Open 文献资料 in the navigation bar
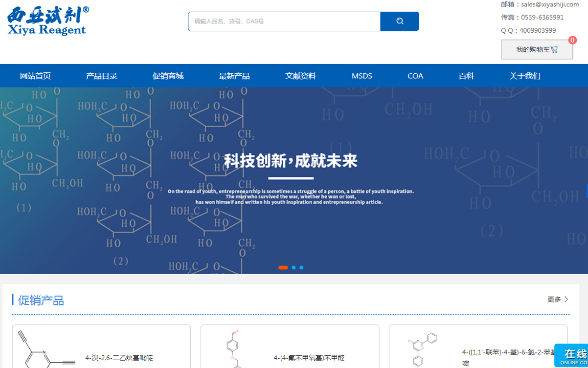Screen dimensions: 588x368 pos(301,76)
